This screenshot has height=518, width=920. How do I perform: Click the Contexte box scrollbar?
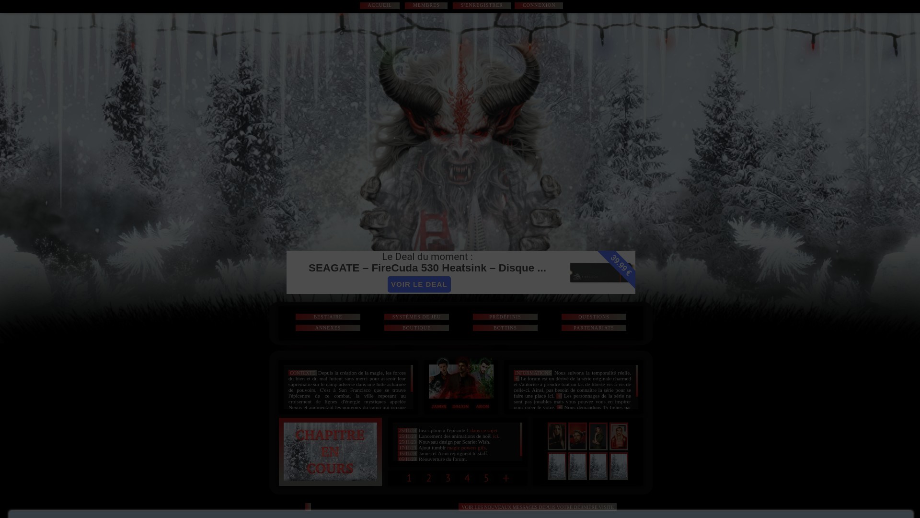pyautogui.click(x=412, y=379)
